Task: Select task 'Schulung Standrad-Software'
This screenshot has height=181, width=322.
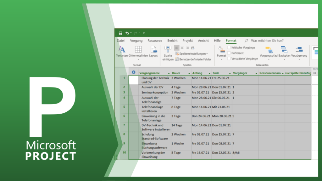Action: click(154, 136)
